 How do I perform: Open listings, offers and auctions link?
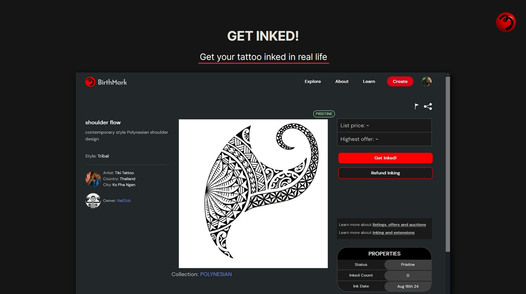point(399,225)
